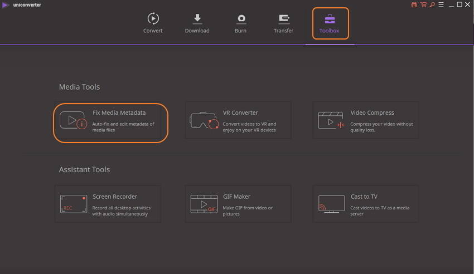This screenshot has height=274, width=474.
Task: Minimize the uniconverter window
Action: point(451,5)
